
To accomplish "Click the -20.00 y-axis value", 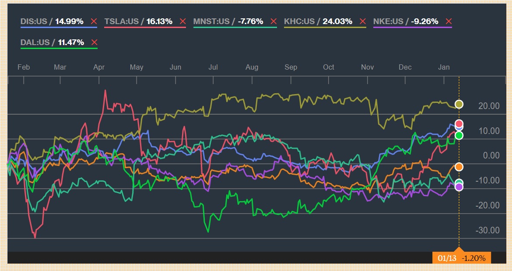I will 487,205.
